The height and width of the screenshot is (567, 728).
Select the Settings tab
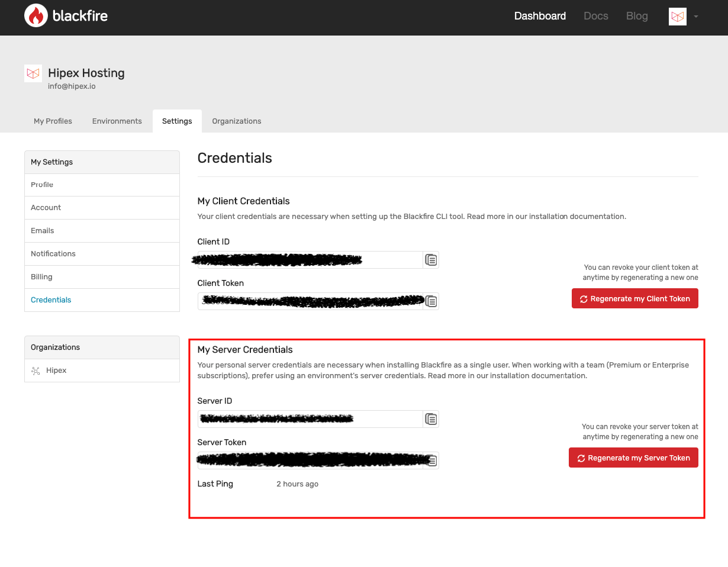pos(177,121)
